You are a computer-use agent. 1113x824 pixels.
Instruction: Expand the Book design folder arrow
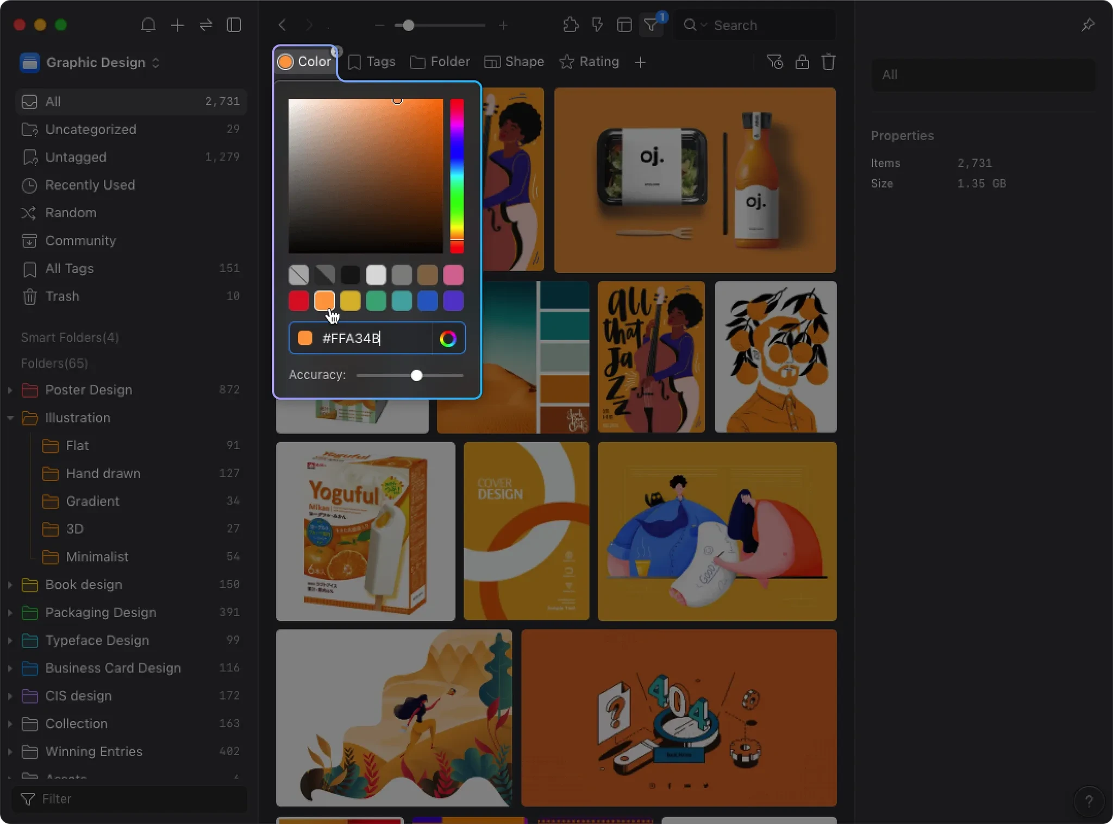point(10,585)
